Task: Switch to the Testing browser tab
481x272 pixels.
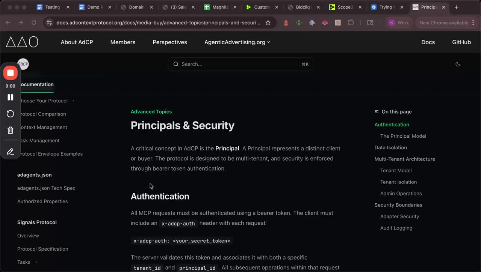Action: pos(52,7)
